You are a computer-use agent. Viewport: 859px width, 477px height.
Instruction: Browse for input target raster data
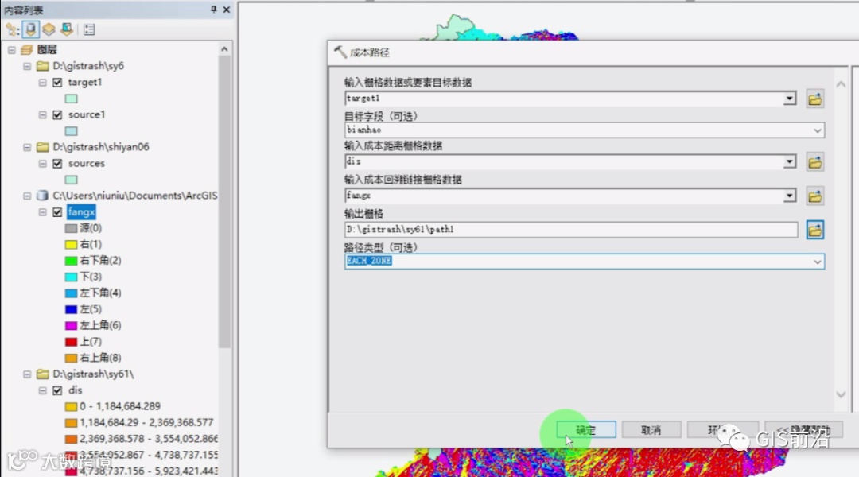click(814, 99)
